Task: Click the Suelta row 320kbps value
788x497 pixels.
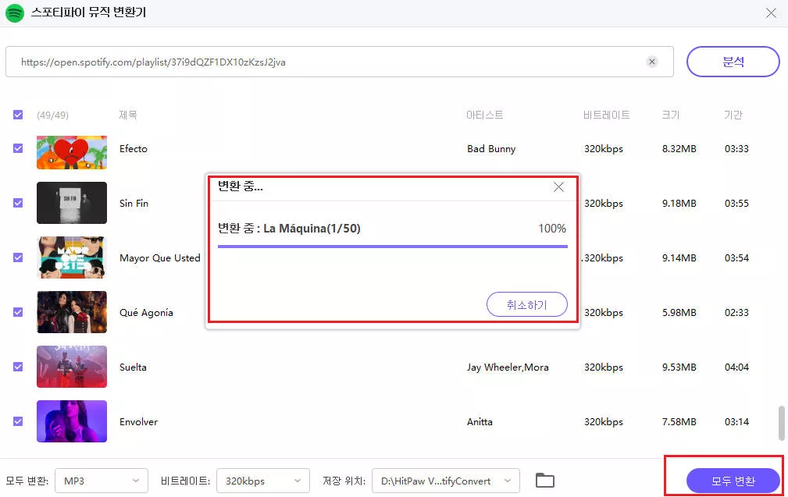Action: [x=603, y=367]
